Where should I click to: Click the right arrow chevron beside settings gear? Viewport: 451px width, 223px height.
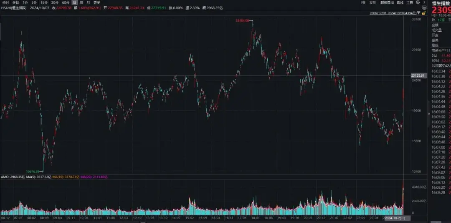(x=423, y=3)
